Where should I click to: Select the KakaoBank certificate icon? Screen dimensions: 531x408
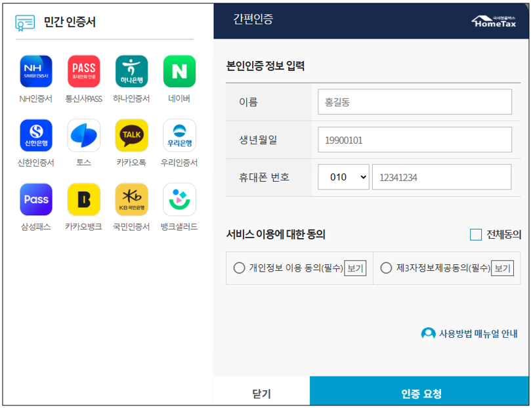tap(83, 199)
